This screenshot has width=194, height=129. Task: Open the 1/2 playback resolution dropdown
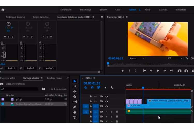coord(174,58)
